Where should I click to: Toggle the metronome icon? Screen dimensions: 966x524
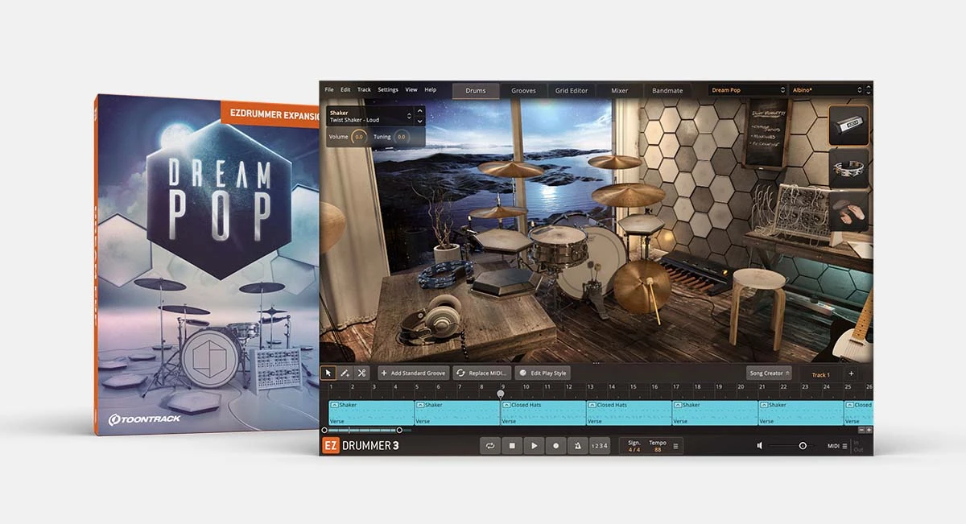[x=577, y=445]
